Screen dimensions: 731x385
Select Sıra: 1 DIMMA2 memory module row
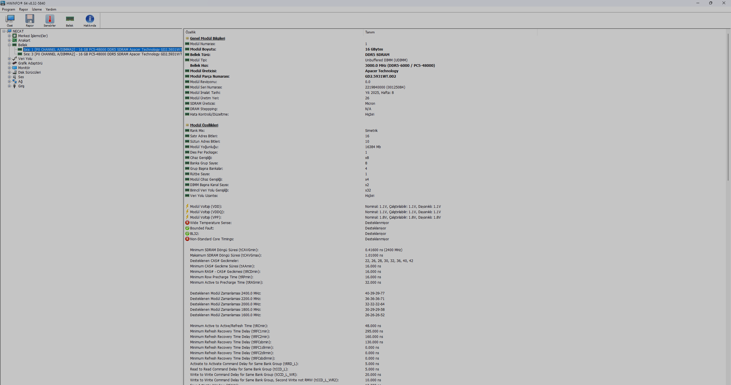click(103, 49)
